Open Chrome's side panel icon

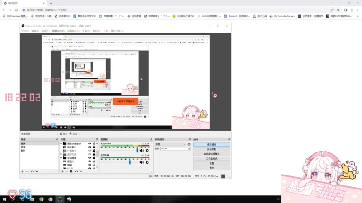[x=346, y=10]
